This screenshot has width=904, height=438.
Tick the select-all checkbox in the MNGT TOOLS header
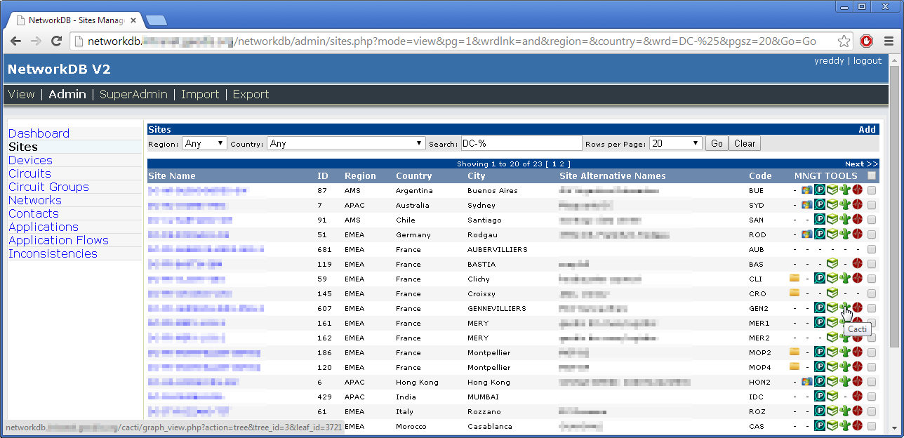871,175
